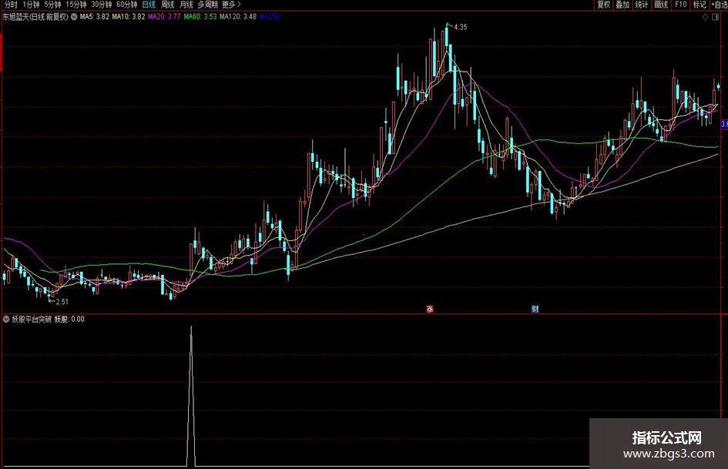Click the candlestick at the 4.35 peak
The height and width of the screenshot is (469, 728).
[447, 37]
